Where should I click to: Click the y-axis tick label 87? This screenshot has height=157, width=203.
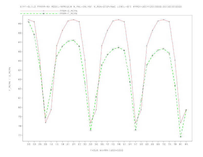[x=19, y=42]
